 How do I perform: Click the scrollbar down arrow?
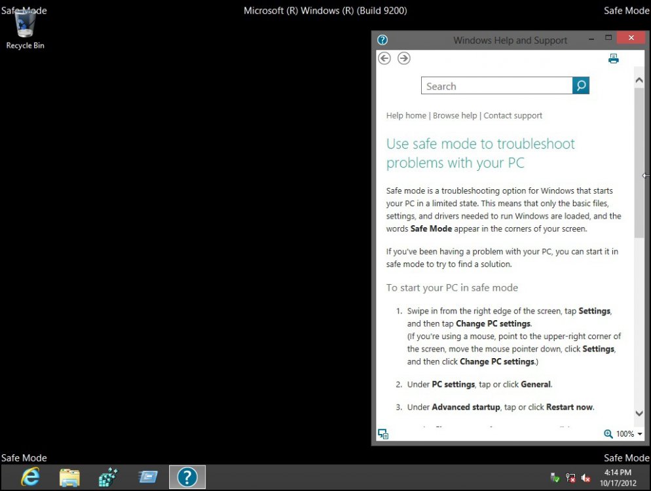tap(639, 413)
